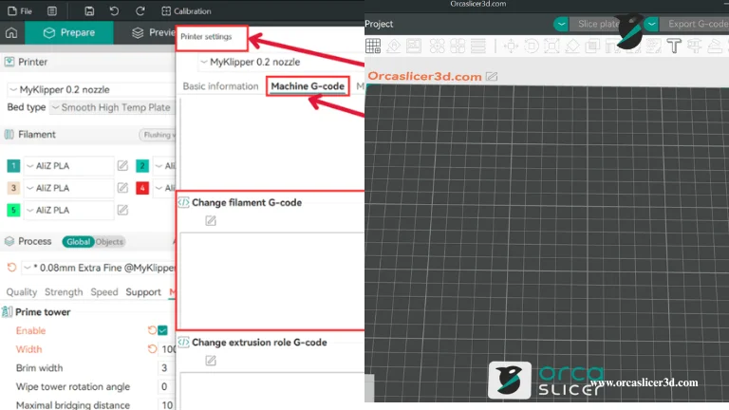Click the red filament 4 color swatch
Image resolution: width=729 pixels, height=410 pixels.
point(142,188)
